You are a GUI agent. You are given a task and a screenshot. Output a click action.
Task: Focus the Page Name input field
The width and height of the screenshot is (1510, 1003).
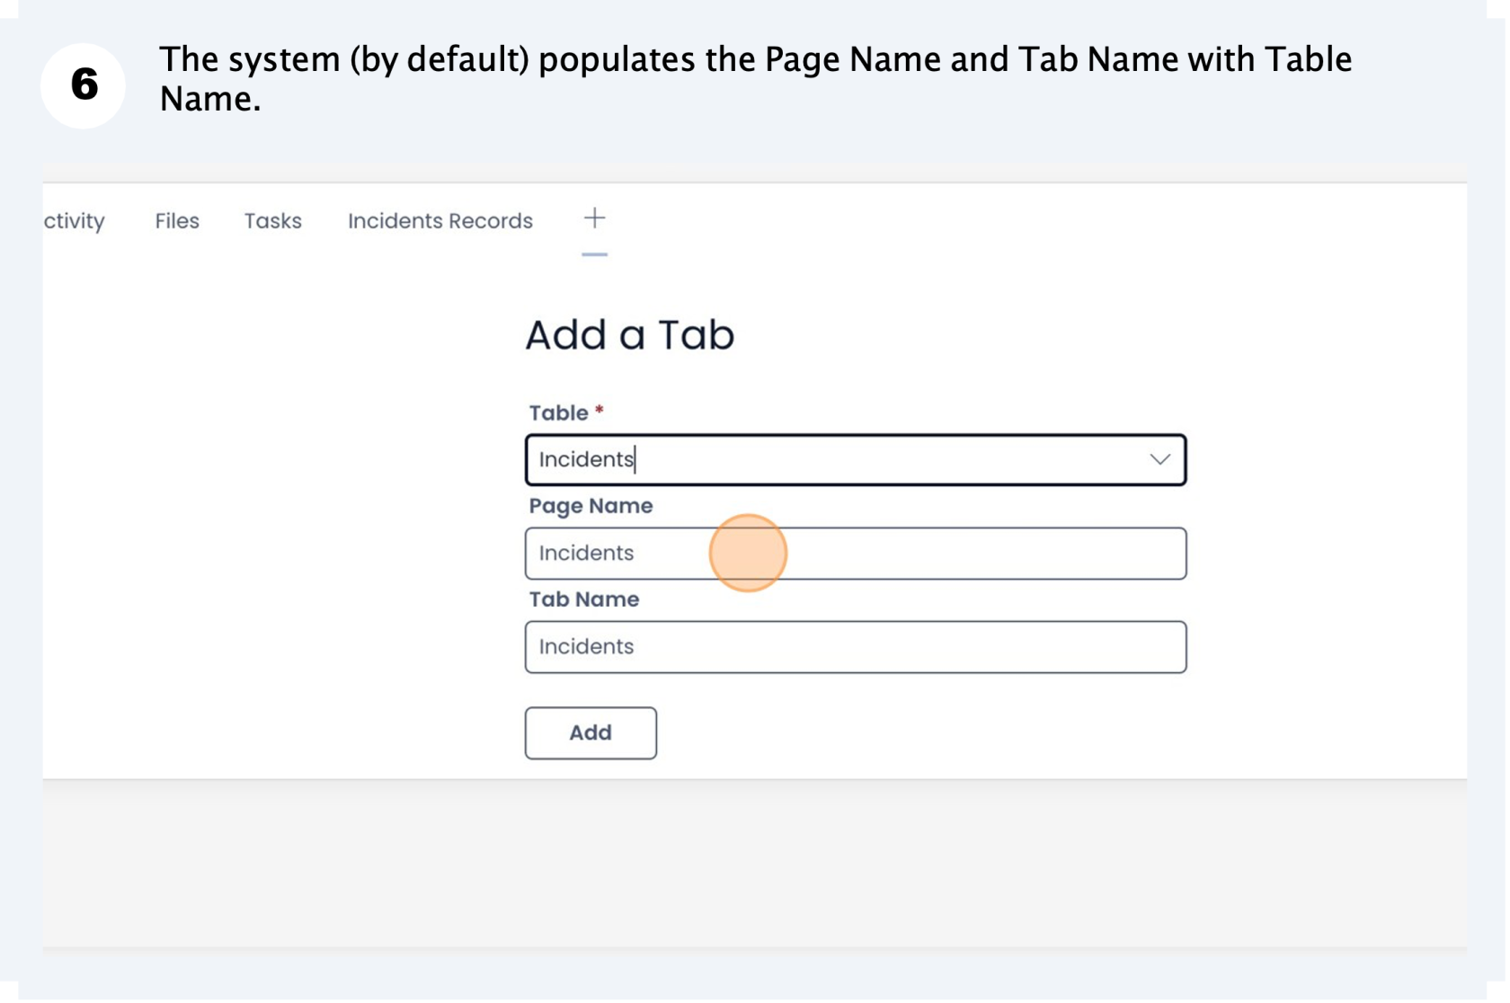click(857, 555)
